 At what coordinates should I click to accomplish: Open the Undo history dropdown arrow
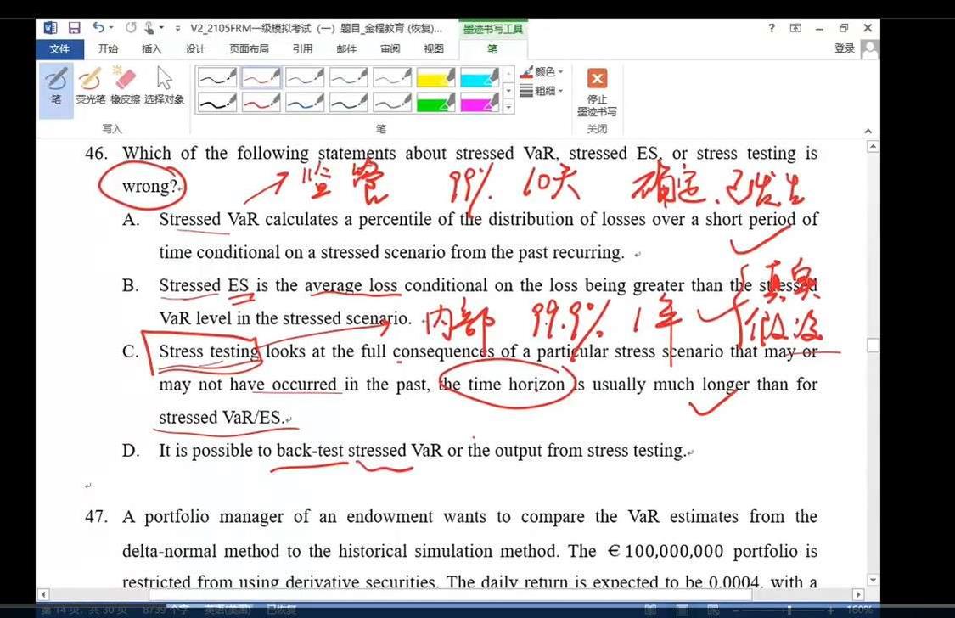pos(111,27)
